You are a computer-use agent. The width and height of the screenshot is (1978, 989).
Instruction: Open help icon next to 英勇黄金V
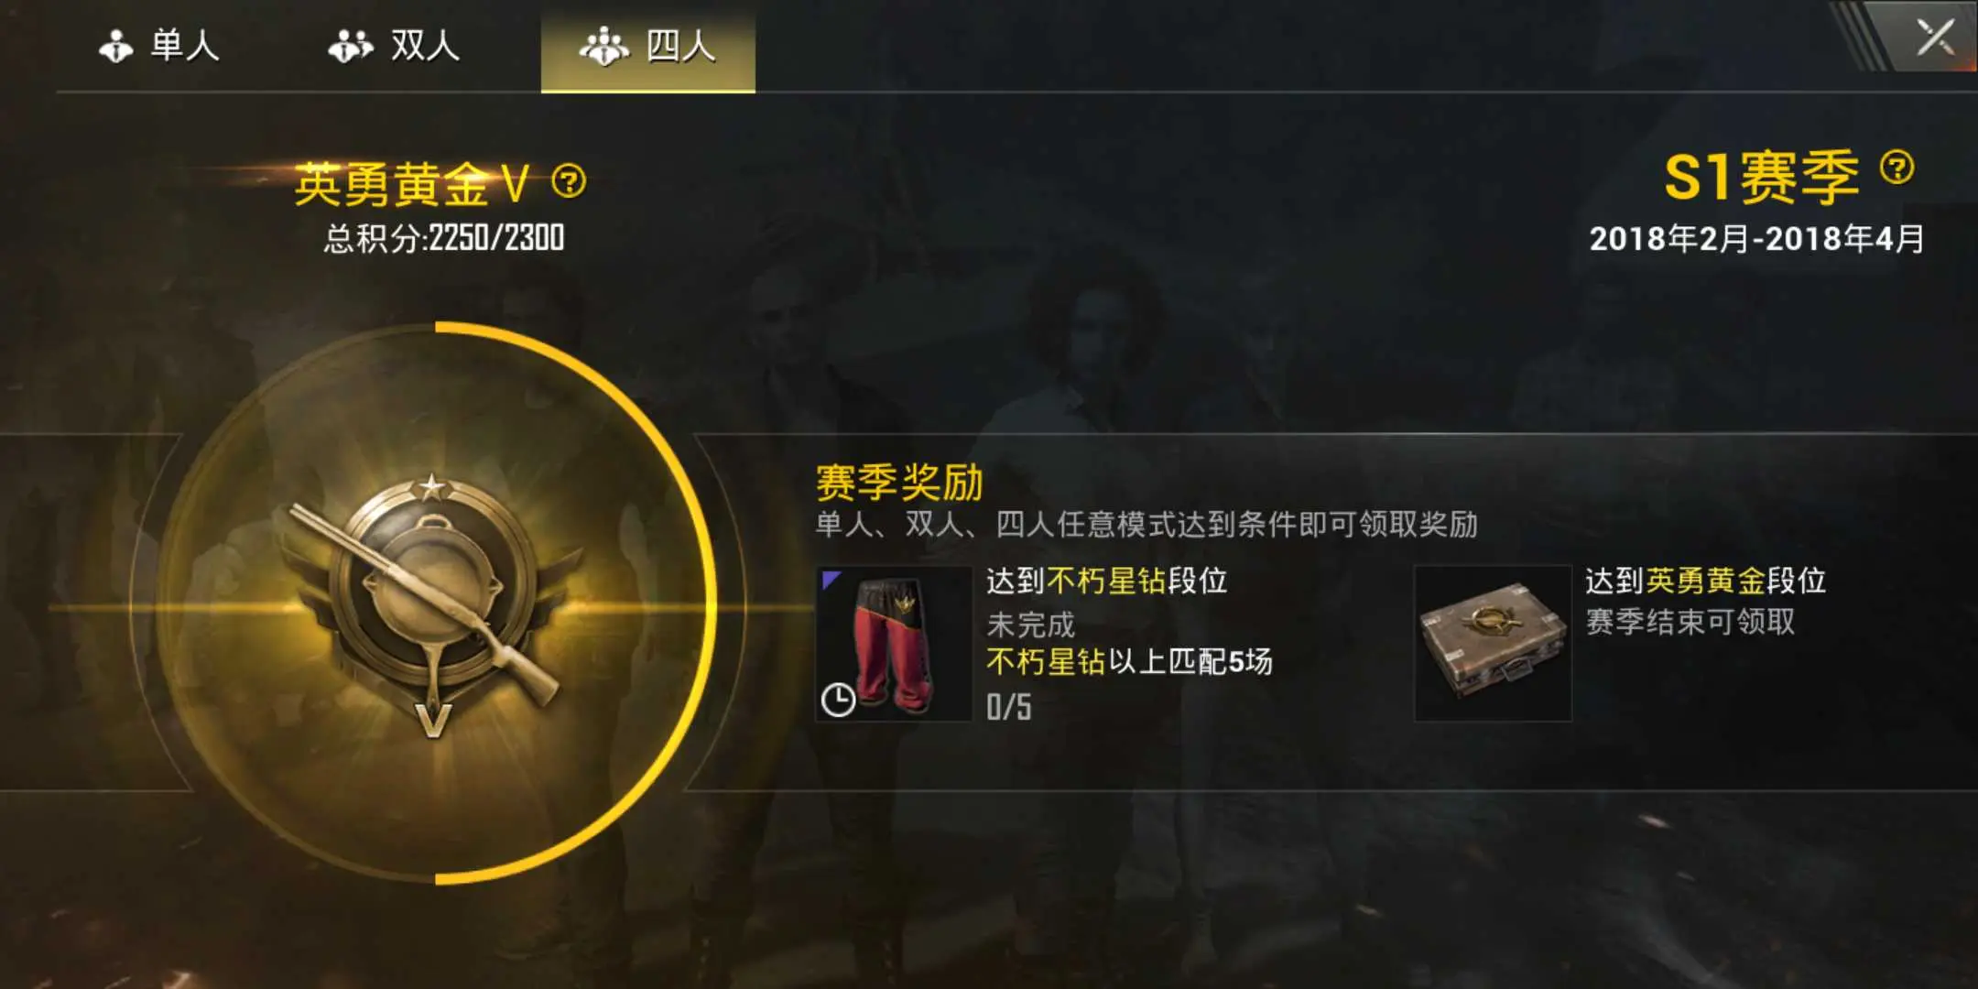coord(569,181)
